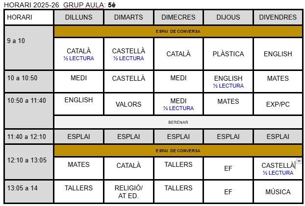
Task: Select the MÚSICA cell
Action: pos(278,192)
